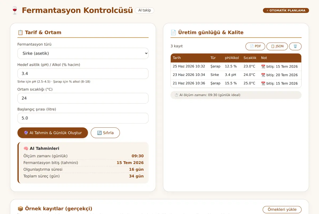Click the stopwatch icon in AI ölçüm zamanı
Viewport: 319px width, 214px height.
click(x=176, y=95)
